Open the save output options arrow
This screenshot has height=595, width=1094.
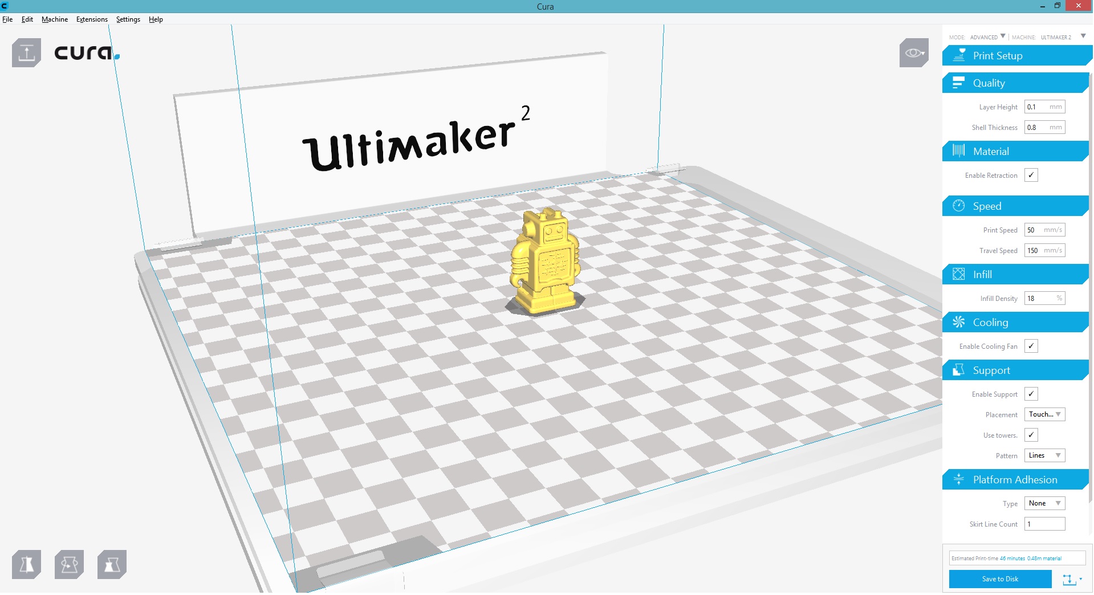[x=1079, y=579]
